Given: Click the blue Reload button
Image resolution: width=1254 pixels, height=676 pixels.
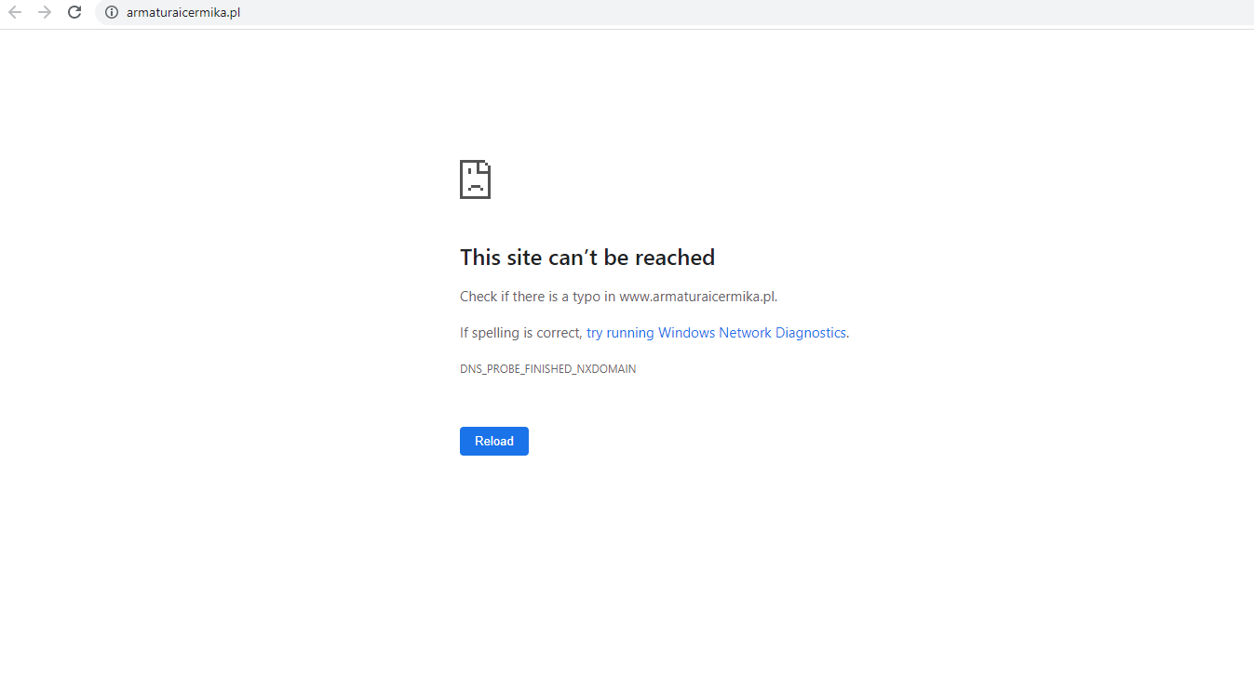Looking at the screenshot, I should (494, 442).
